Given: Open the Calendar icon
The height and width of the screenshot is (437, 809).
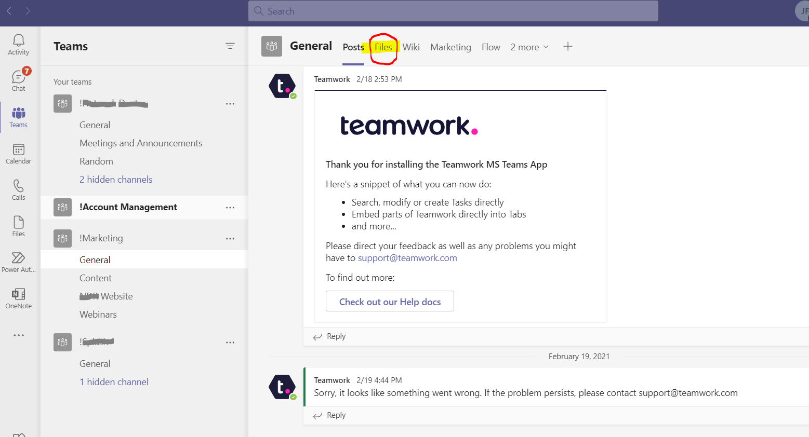Looking at the screenshot, I should [x=19, y=154].
